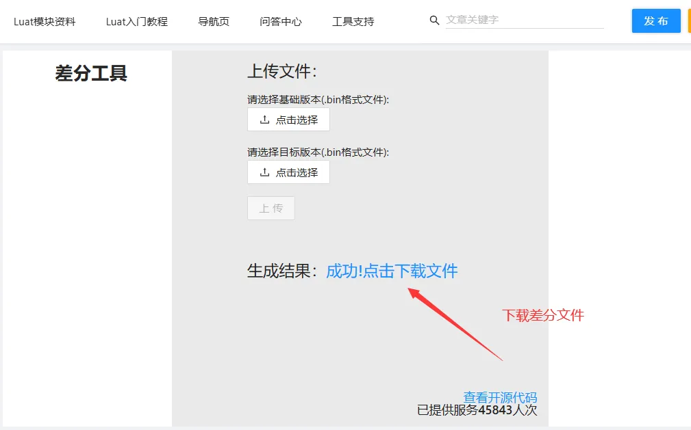Image resolution: width=691 pixels, height=430 pixels.
Task: Click the 生成结果: label
Action: [282, 271]
